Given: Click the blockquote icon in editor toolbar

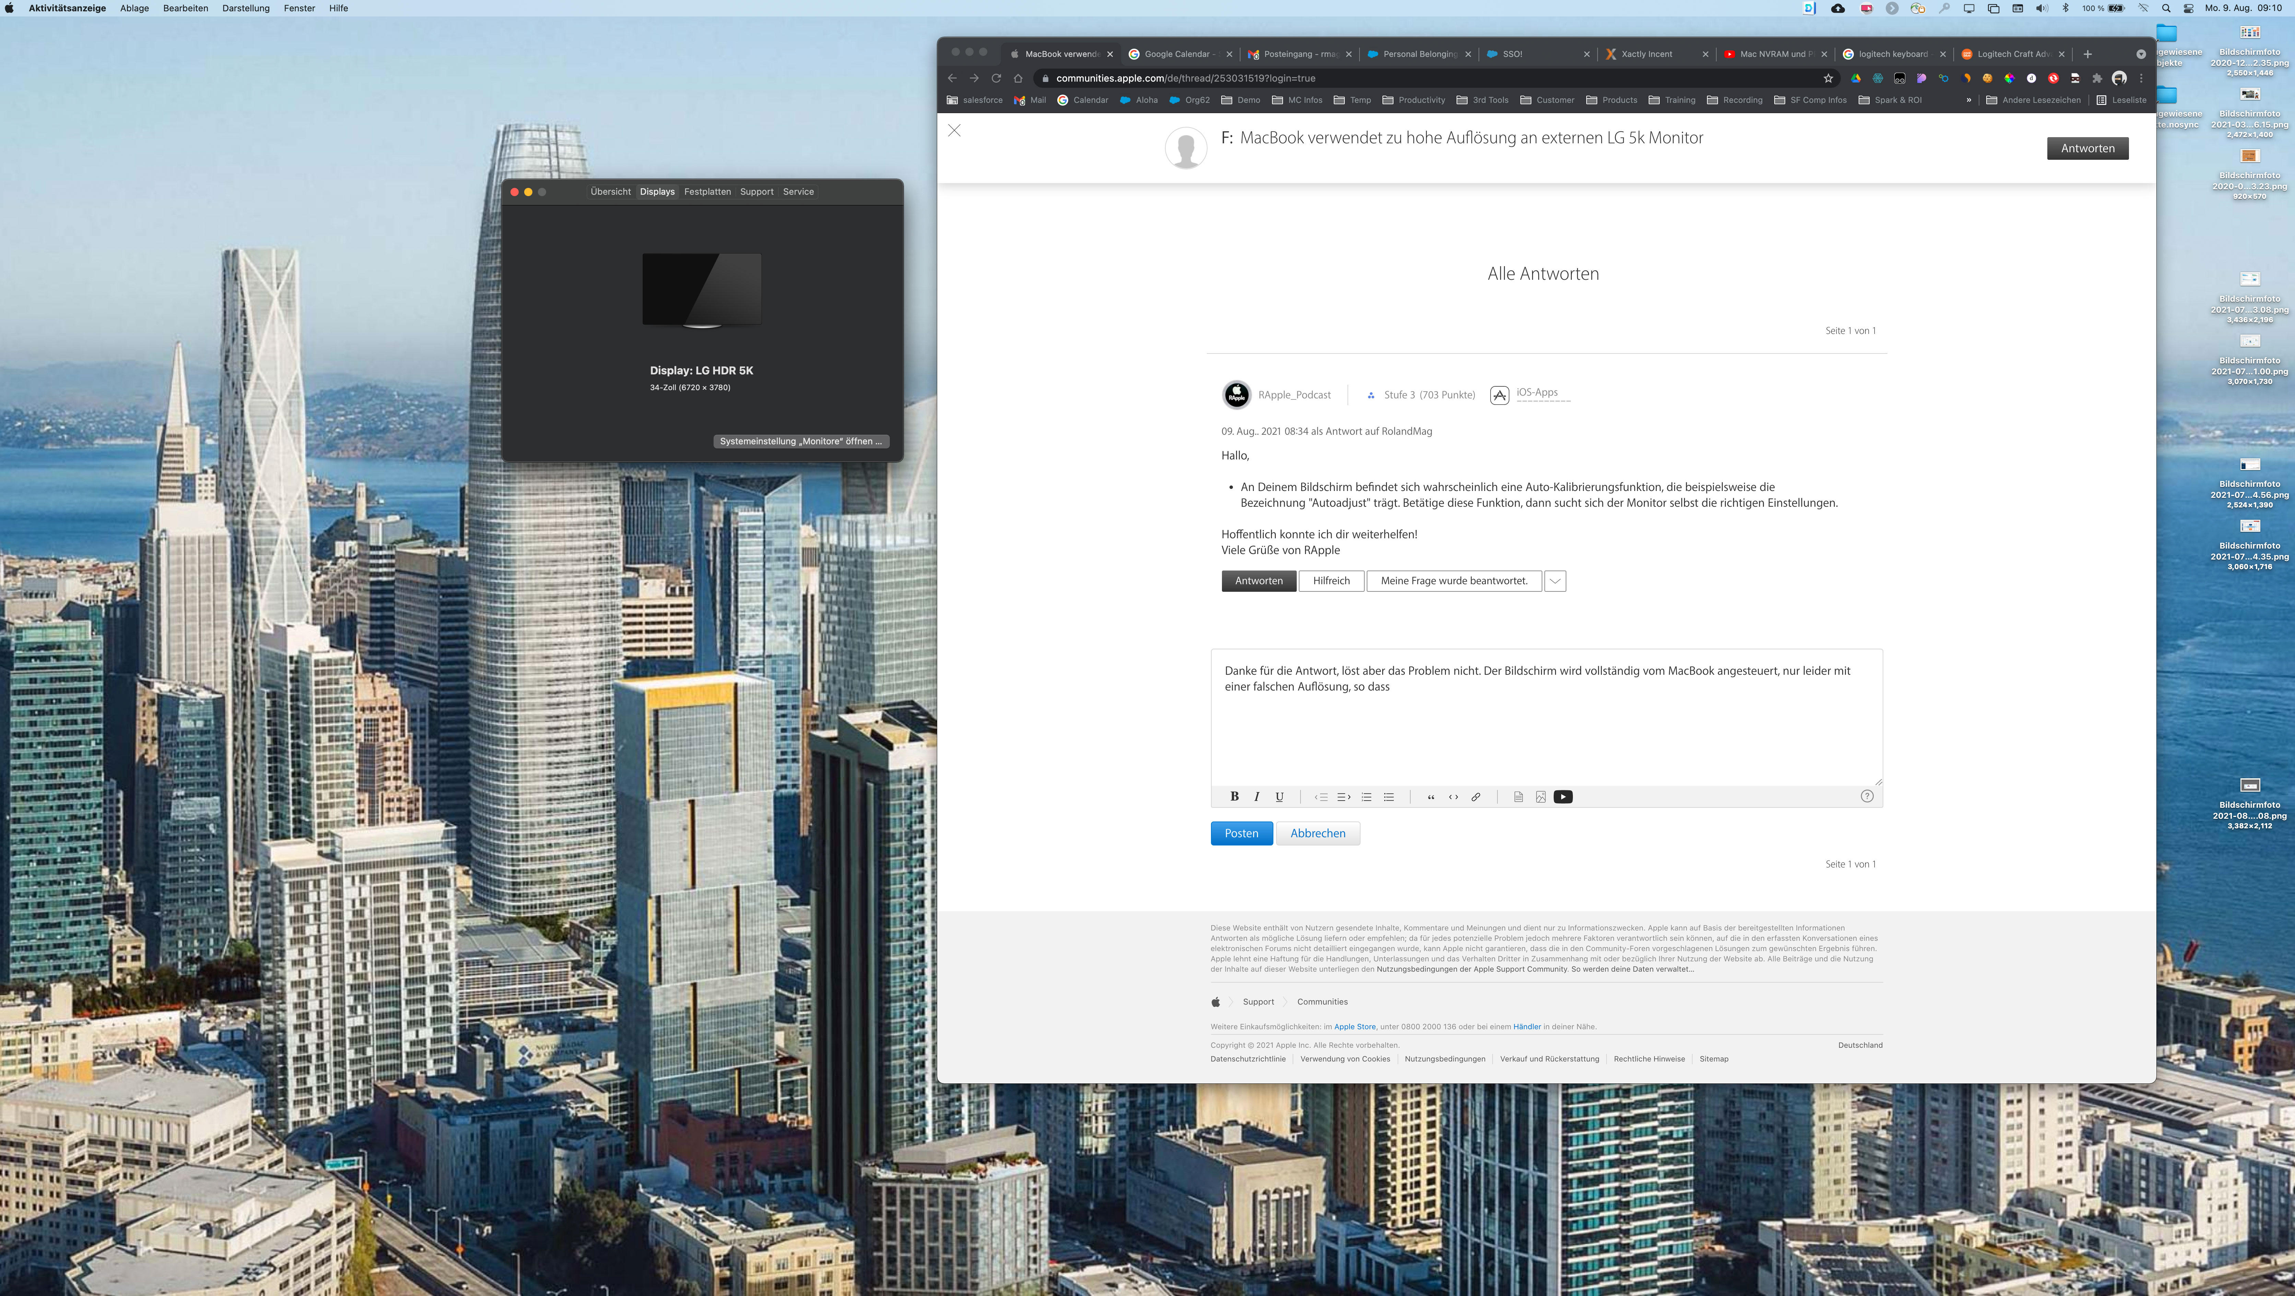Looking at the screenshot, I should pos(1431,796).
